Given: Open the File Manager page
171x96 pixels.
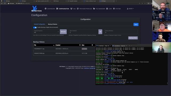Looking at the screenshot, I should coord(99,9).
